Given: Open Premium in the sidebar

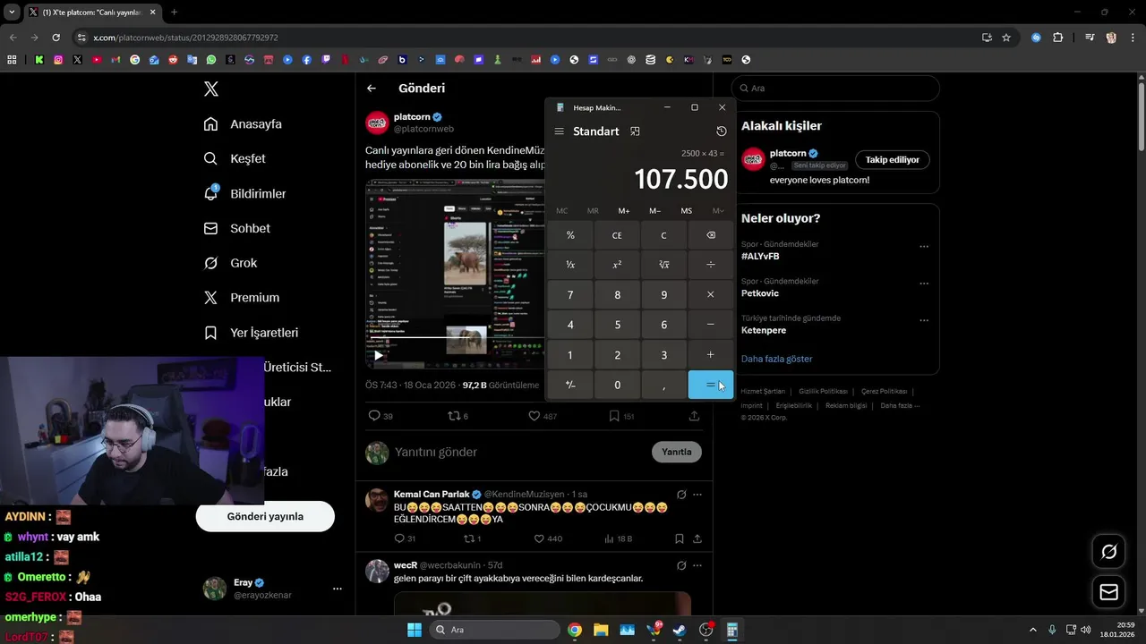Looking at the screenshot, I should 242,297.
